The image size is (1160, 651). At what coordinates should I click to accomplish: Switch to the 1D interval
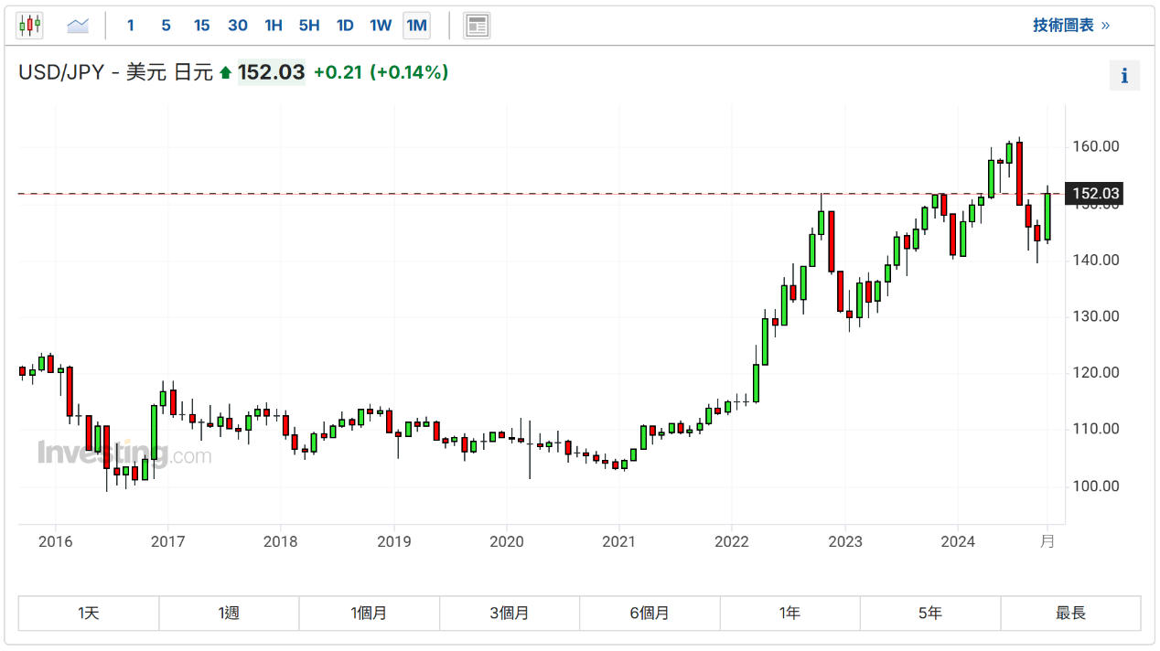coord(345,26)
